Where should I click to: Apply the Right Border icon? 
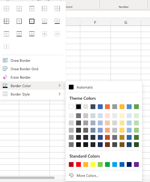57,9
